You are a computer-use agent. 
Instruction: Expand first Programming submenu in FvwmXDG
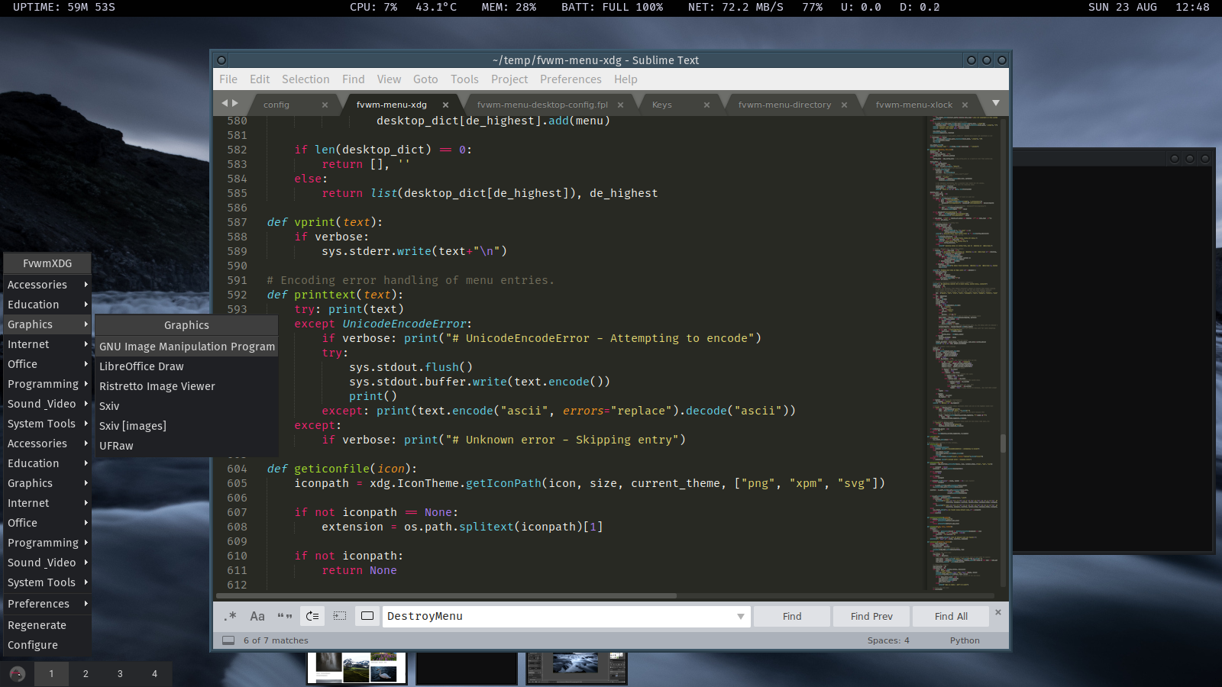(x=47, y=384)
